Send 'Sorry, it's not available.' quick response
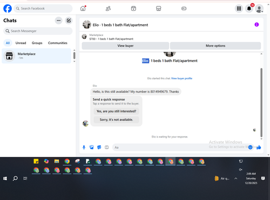The width and height of the screenshot is (270, 200). (x=116, y=120)
